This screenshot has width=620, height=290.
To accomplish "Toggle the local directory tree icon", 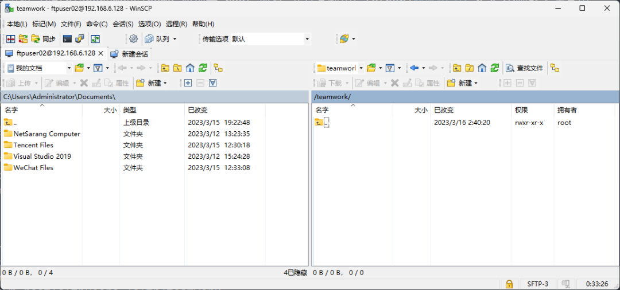I will (218, 68).
